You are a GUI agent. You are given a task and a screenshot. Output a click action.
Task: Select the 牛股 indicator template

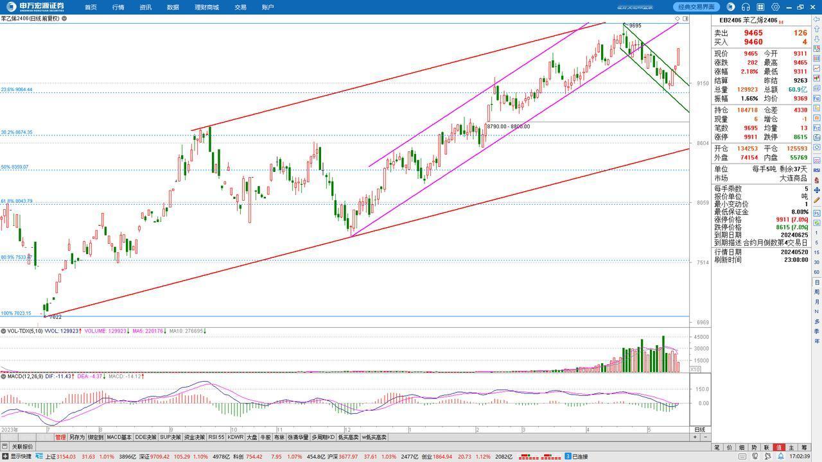pyautogui.click(x=265, y=437)
